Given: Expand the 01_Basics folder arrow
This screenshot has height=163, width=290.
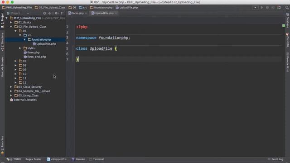Looking at the screenshot, I should point(11,22).
